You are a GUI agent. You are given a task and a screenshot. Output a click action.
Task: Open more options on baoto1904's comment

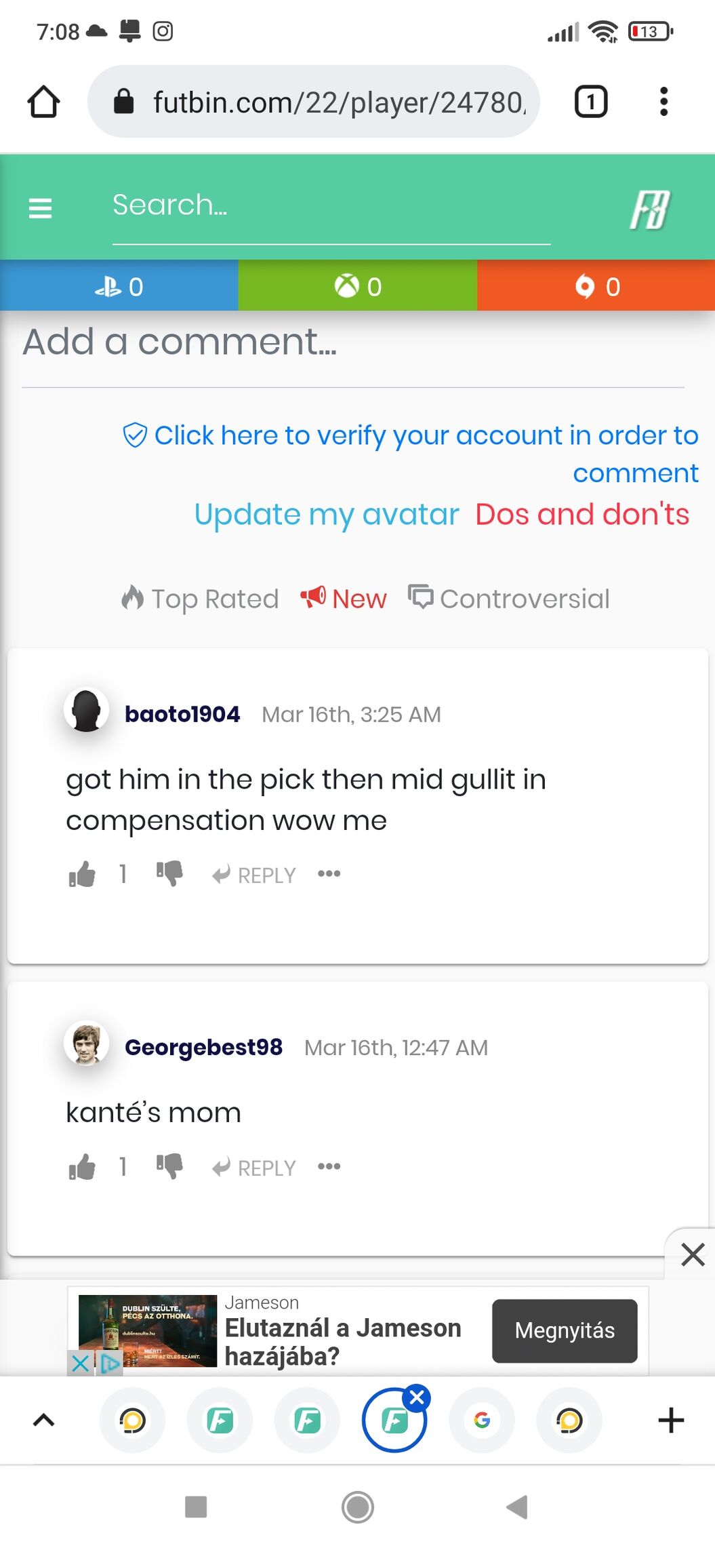pyautogui.click(x=329, y=874)
